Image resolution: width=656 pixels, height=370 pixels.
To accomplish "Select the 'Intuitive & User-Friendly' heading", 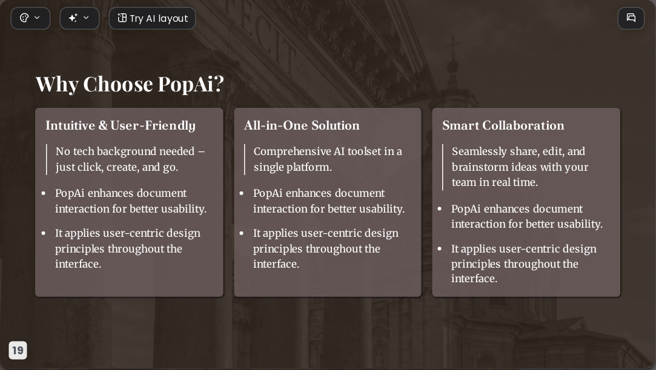I will 121,125.
